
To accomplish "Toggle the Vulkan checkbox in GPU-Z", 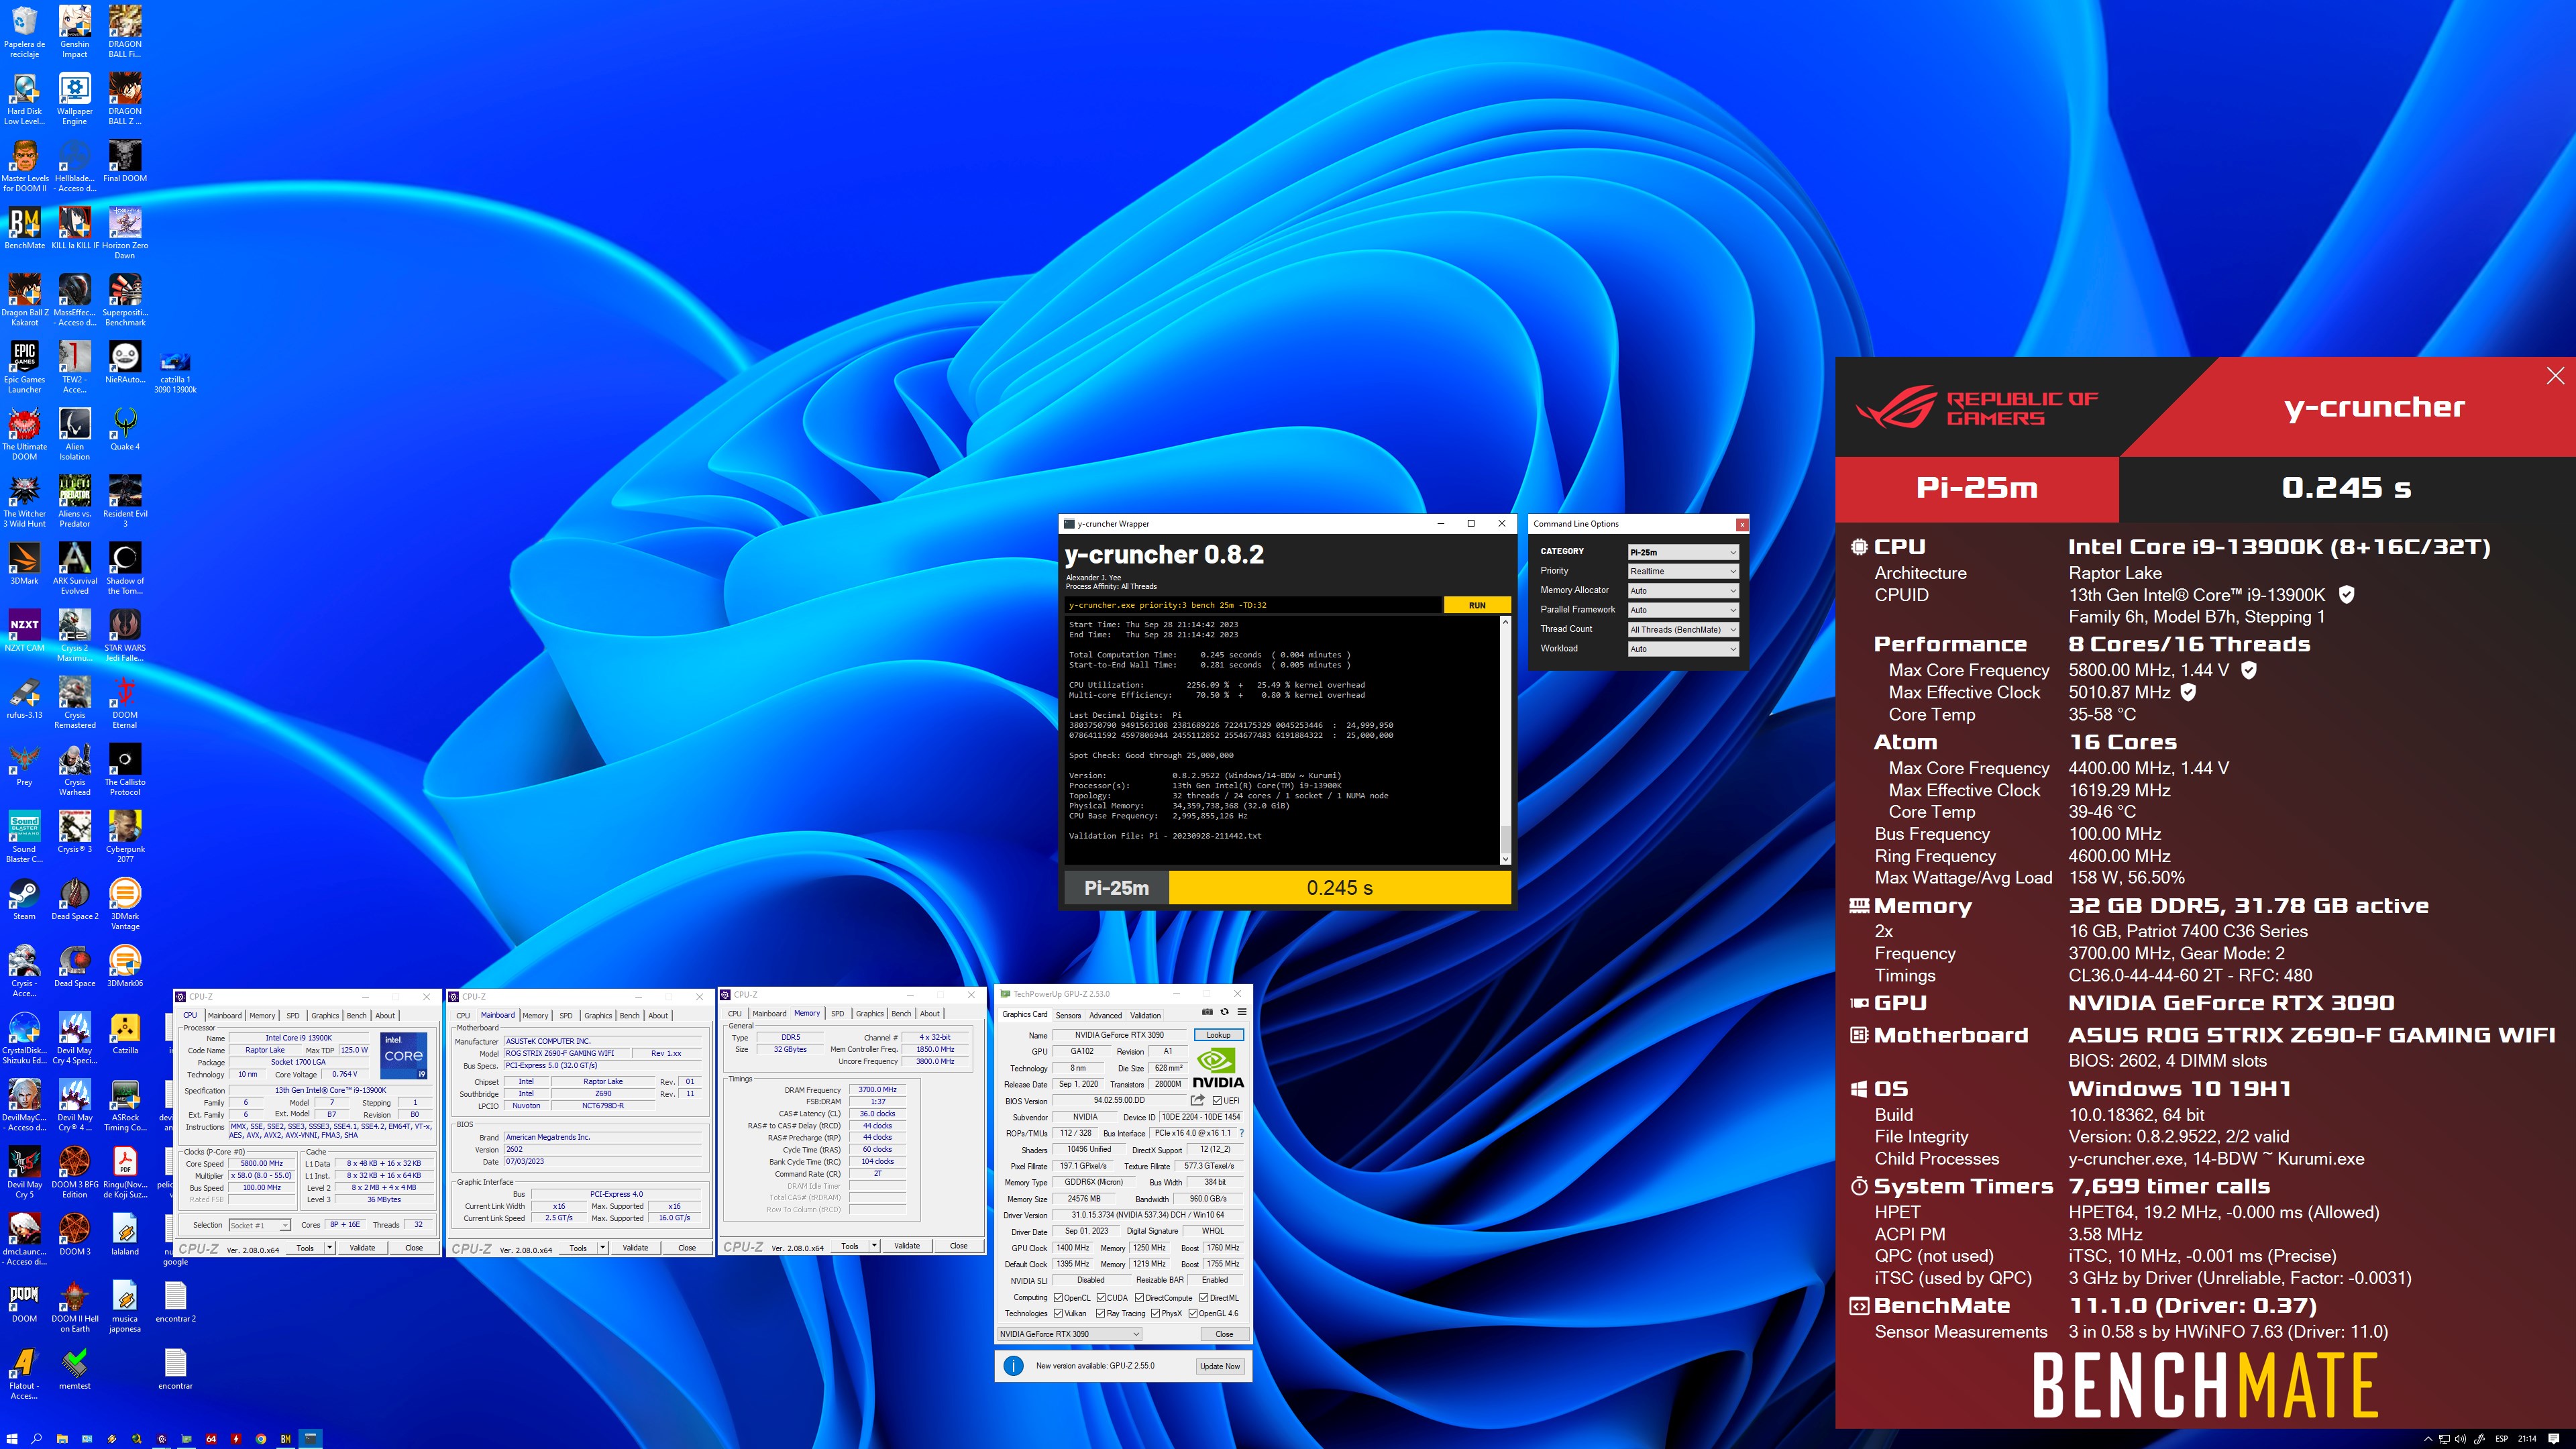I will (1058, 1314).
